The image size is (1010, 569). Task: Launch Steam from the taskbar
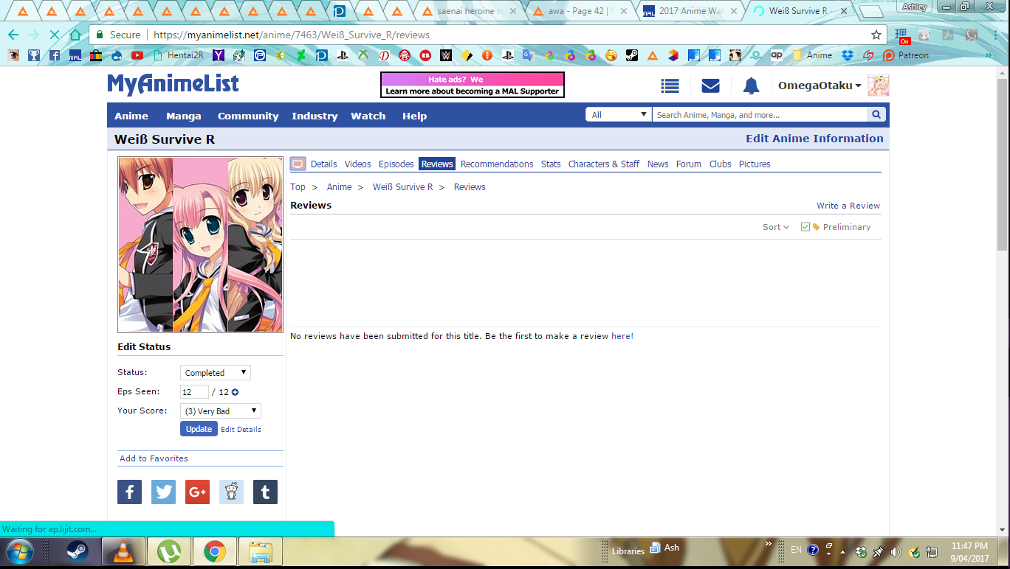click(78, 551)
